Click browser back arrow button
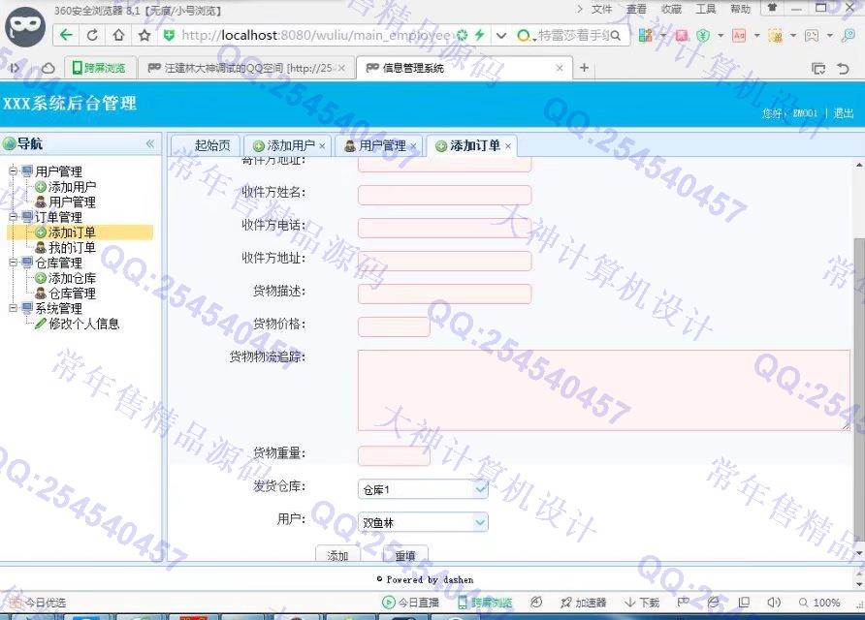Image resolution: width=865 pixels, height=620 pixels. [66, 36]
